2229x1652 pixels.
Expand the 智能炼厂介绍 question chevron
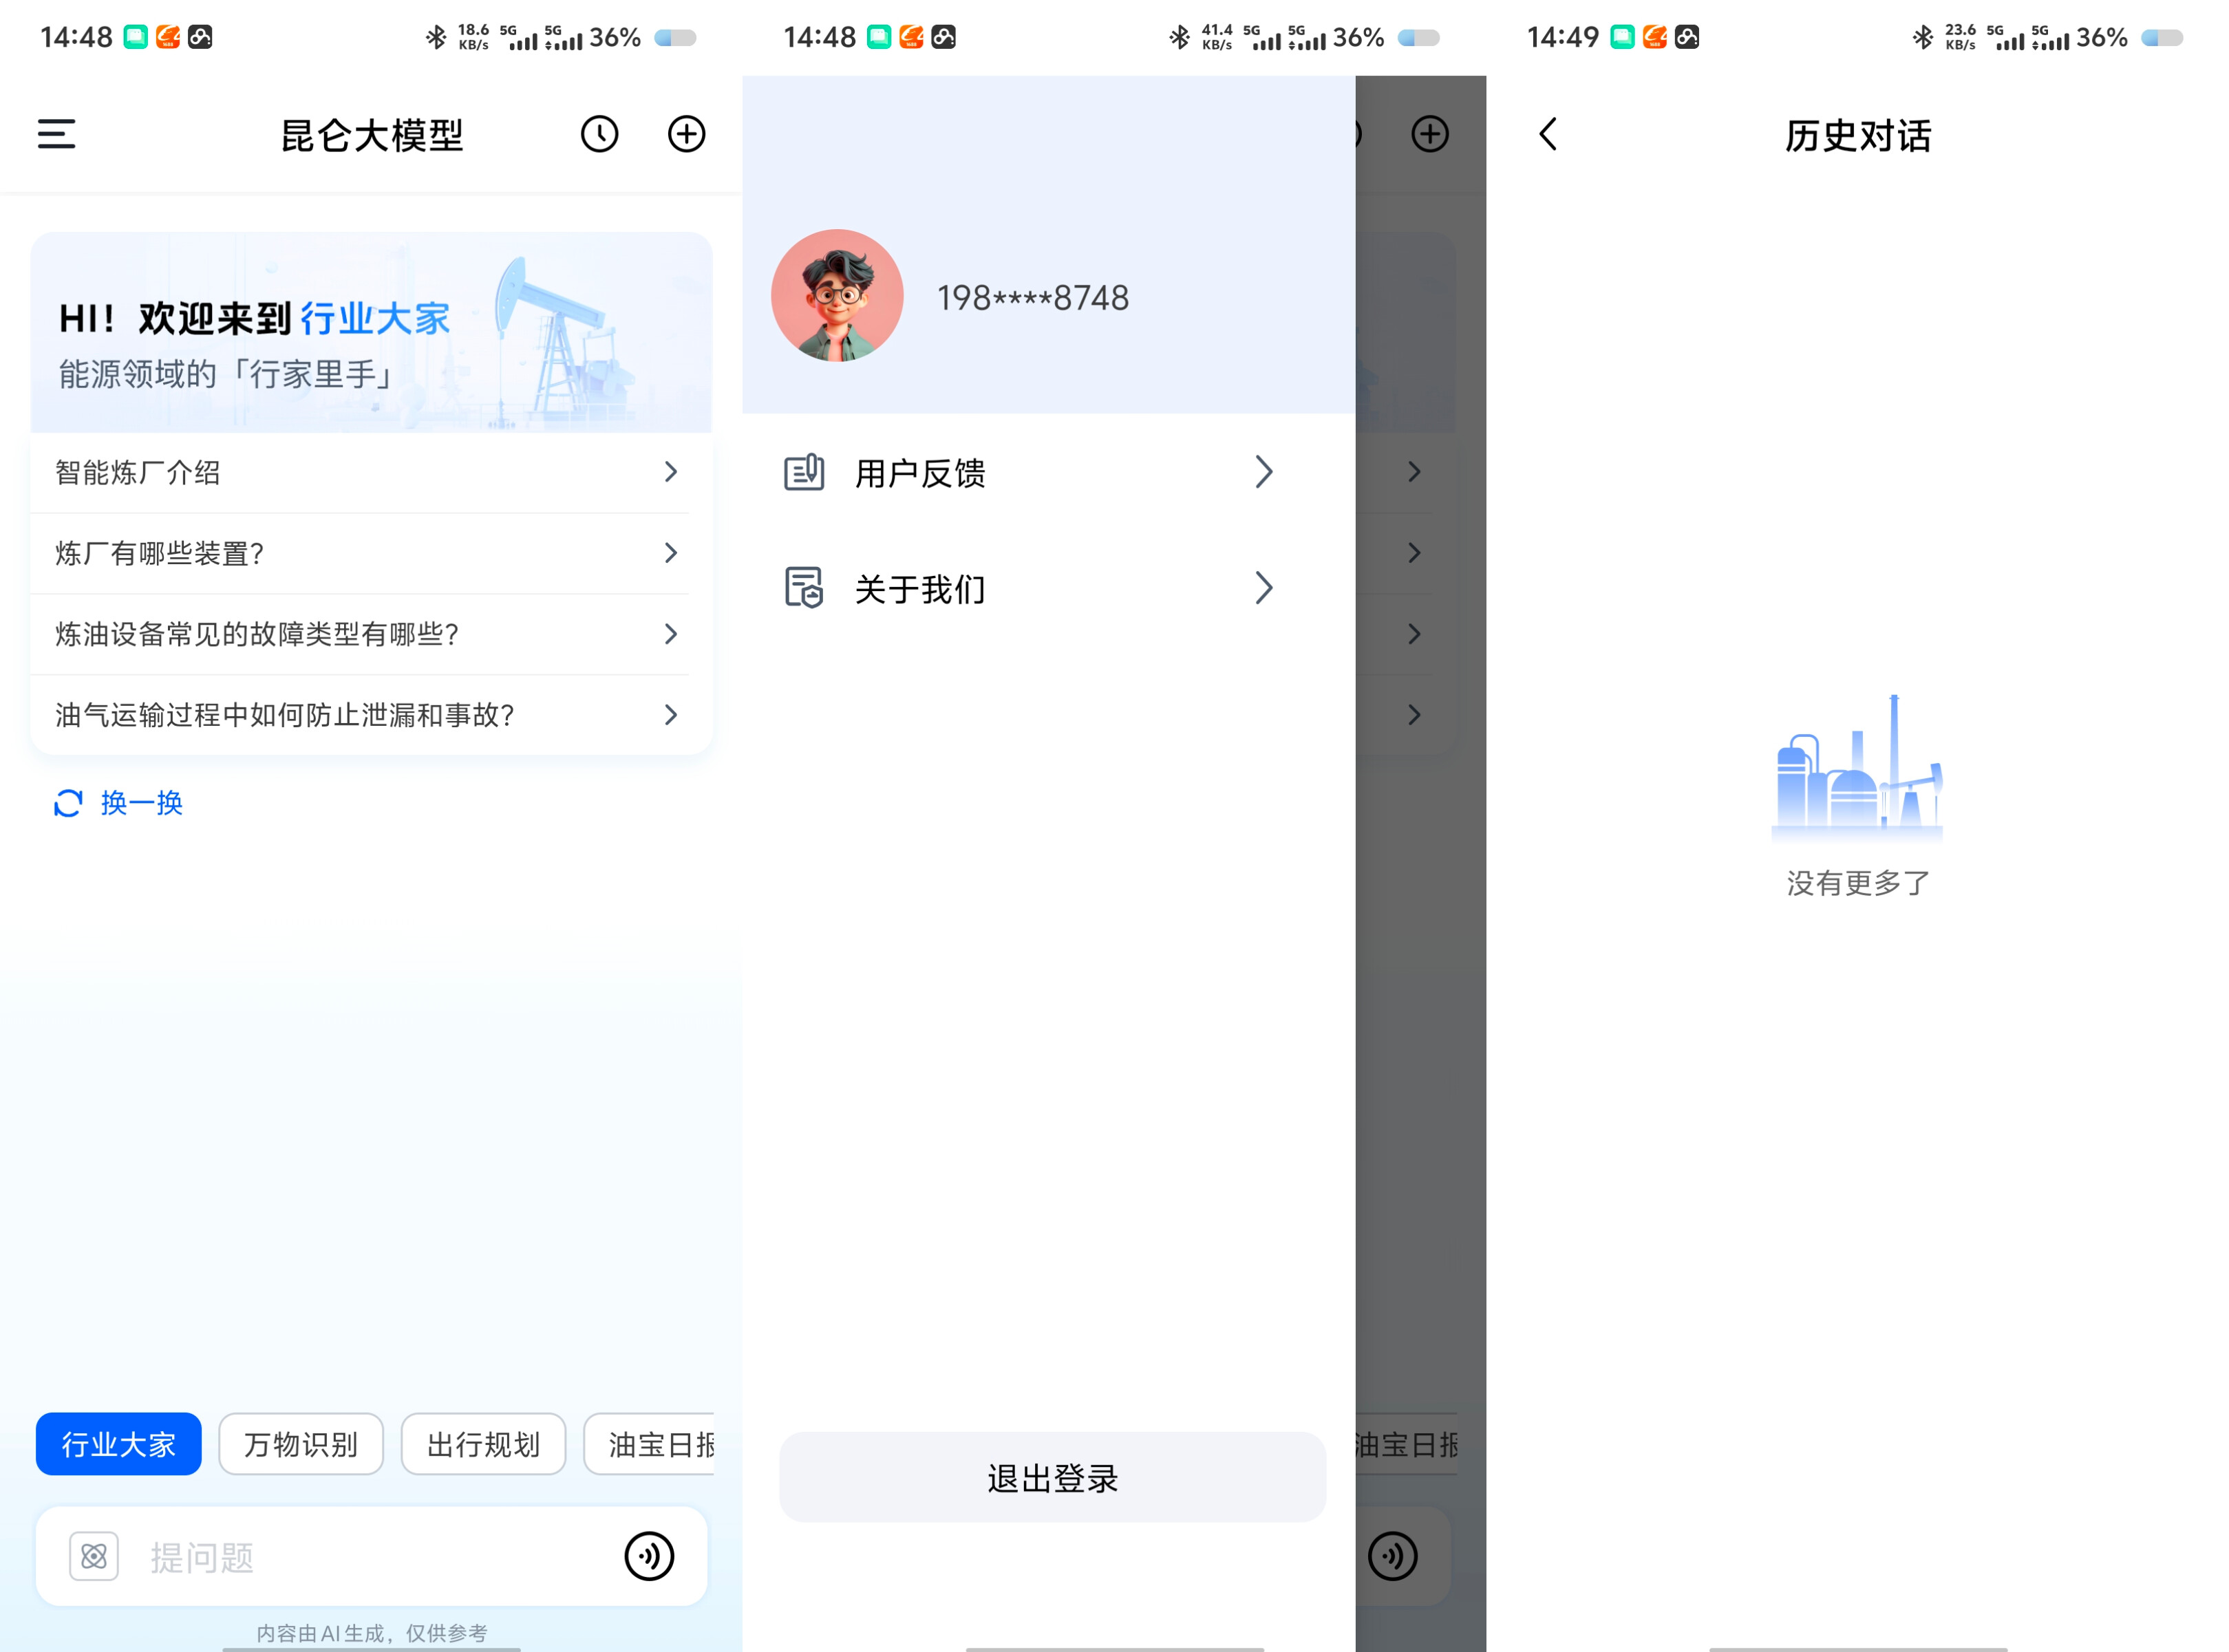click(670, 472)
